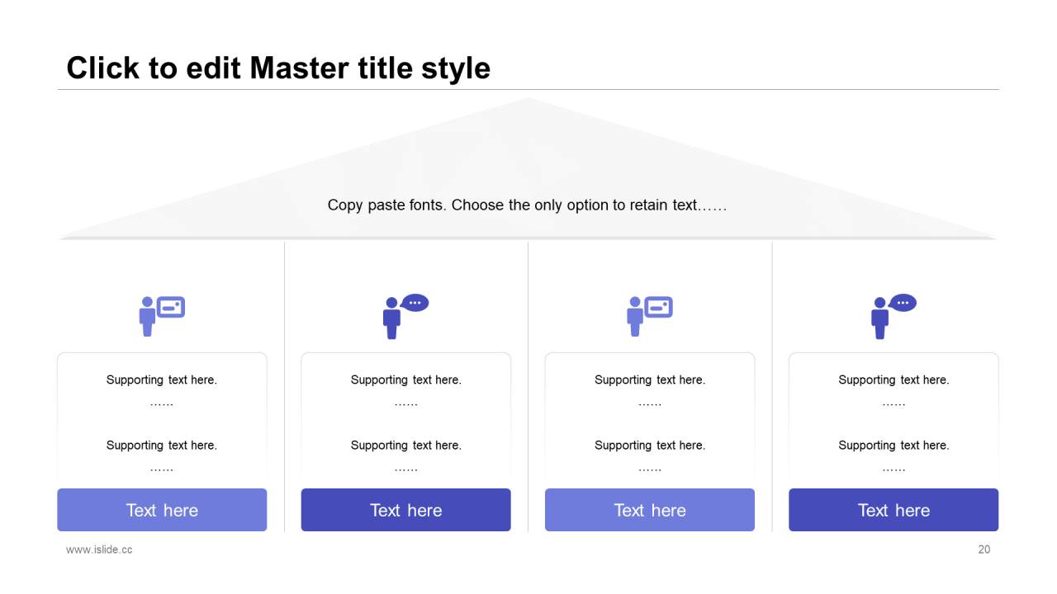Image resolution: width=1057 pixels, height=594 pixels.
Task: Open the www.islide.cc footer link
Action: [99, 549]
